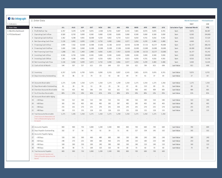Click the red Total Accounts Payable note
Screen dimensions: 222x178
(x=45, y=156)
